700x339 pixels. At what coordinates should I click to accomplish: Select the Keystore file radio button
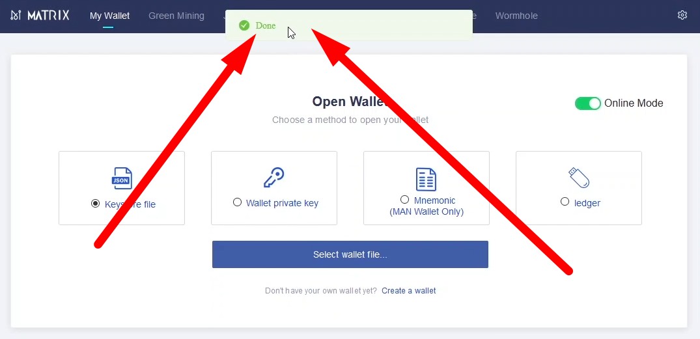[x=96, y=204]
